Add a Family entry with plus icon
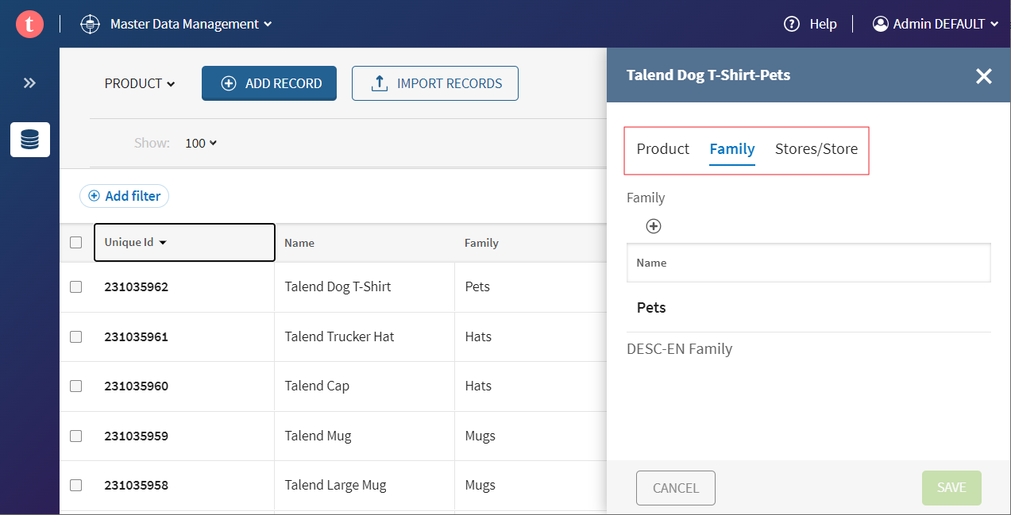Screen dimensions: 1011x515 click(654, 226)
